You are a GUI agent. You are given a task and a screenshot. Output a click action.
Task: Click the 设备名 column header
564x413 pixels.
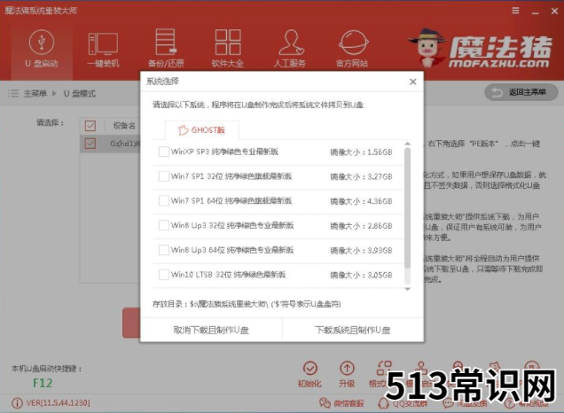pyautogui.click(x=124, y=126)
